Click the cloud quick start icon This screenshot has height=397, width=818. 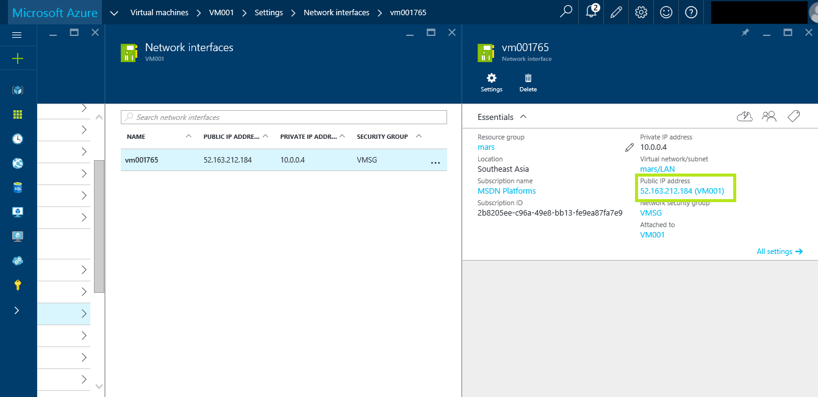pyautogui.click(x=745, y=116)
